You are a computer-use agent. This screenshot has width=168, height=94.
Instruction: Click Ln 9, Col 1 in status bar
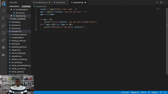[125, 92]
